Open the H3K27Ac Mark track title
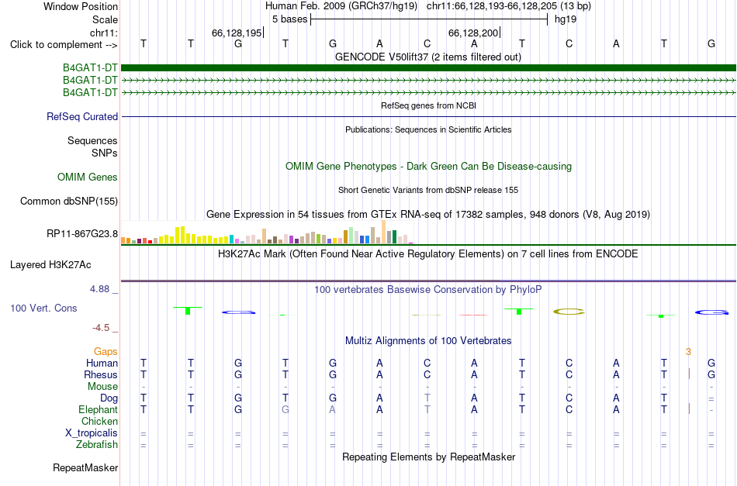737x486 pixels. click(428, 254)
